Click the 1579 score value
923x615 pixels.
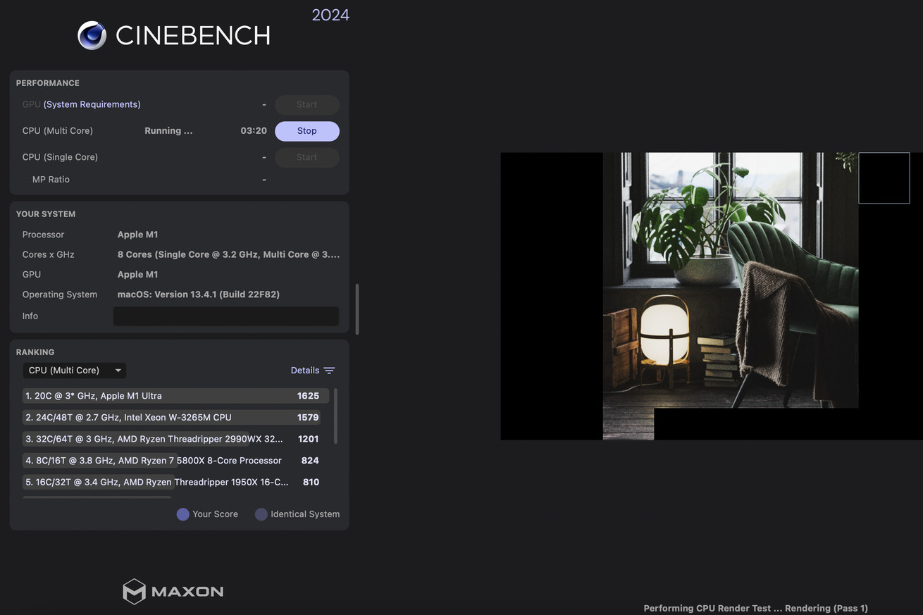[308, 418]
